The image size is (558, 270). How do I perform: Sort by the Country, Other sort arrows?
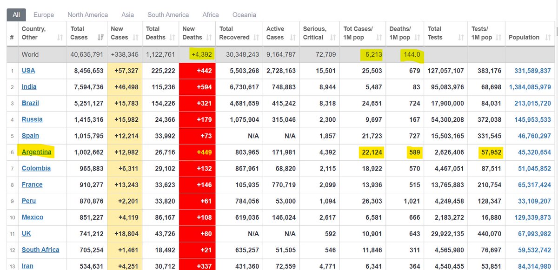click(x=60, y=37)
